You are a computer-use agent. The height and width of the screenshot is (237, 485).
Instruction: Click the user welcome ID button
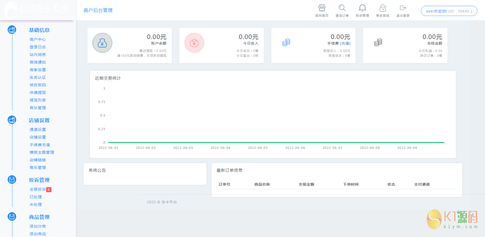[449, 11]
